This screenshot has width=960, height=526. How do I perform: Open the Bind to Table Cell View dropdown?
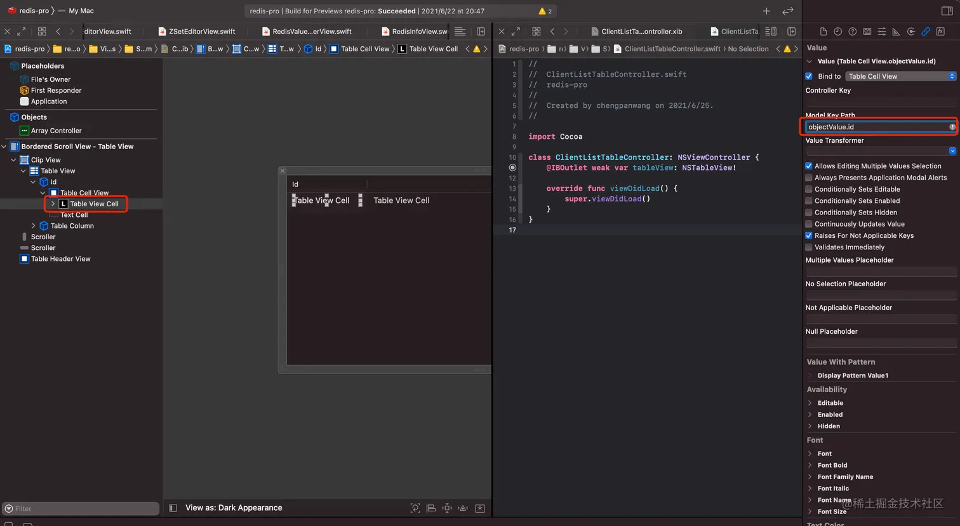[x=900, y=76]
